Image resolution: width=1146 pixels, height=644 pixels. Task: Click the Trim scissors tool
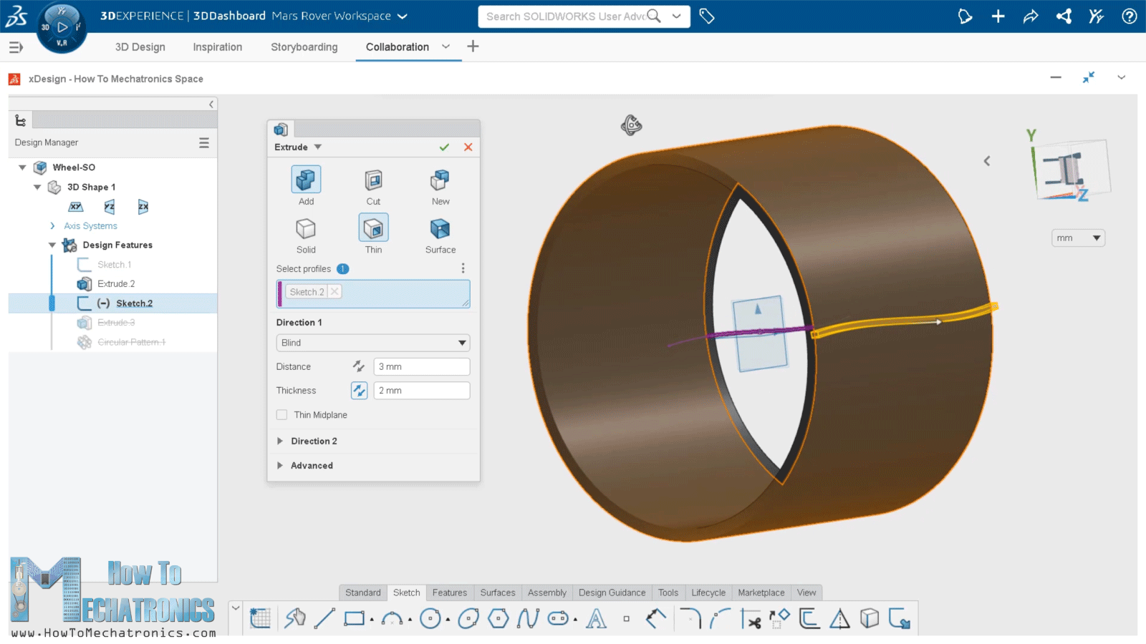pyautogui.click(x=751, y=618)
